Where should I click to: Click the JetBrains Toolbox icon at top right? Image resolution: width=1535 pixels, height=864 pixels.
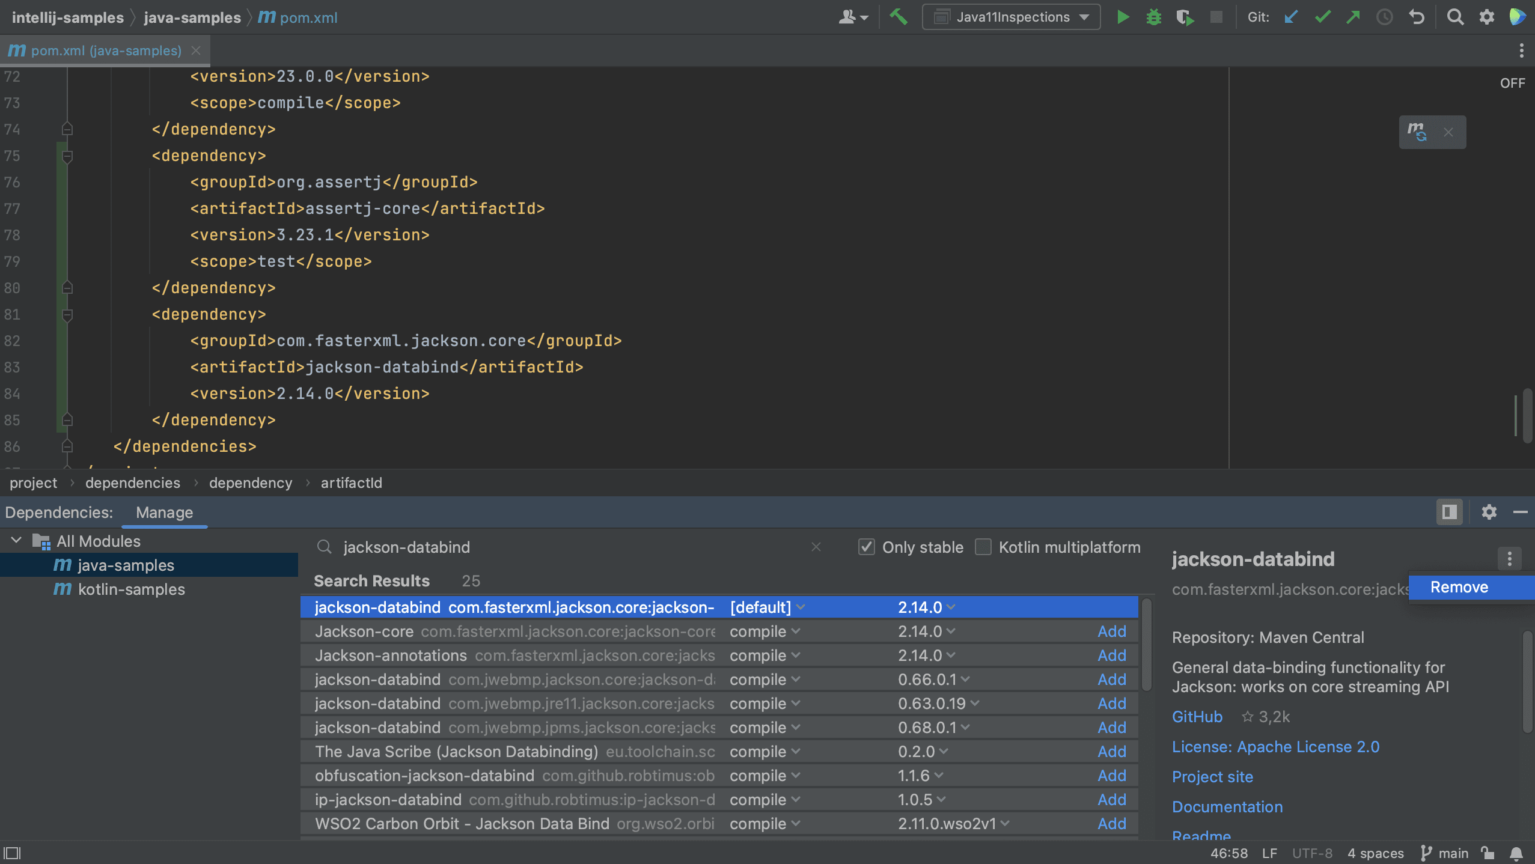point(1518,17)
